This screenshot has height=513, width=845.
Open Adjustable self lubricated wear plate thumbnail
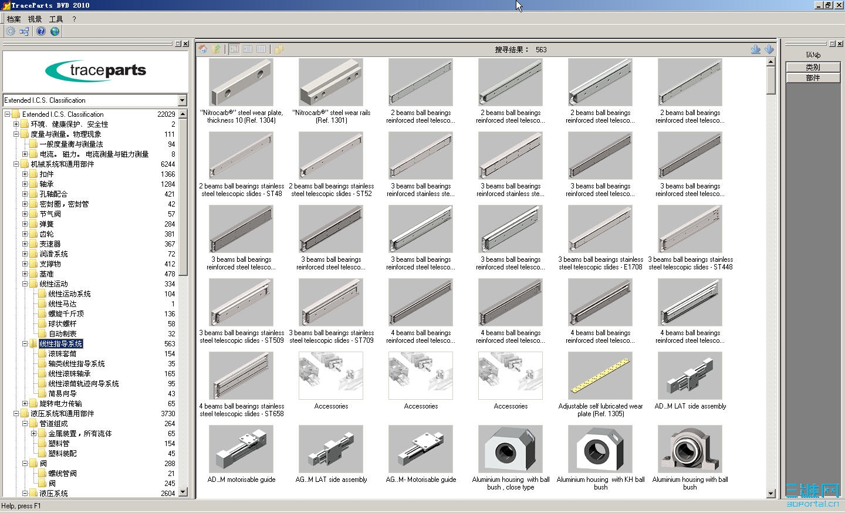point(600,376)
